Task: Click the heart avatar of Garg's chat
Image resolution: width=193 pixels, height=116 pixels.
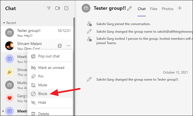Action: [10, 98]
